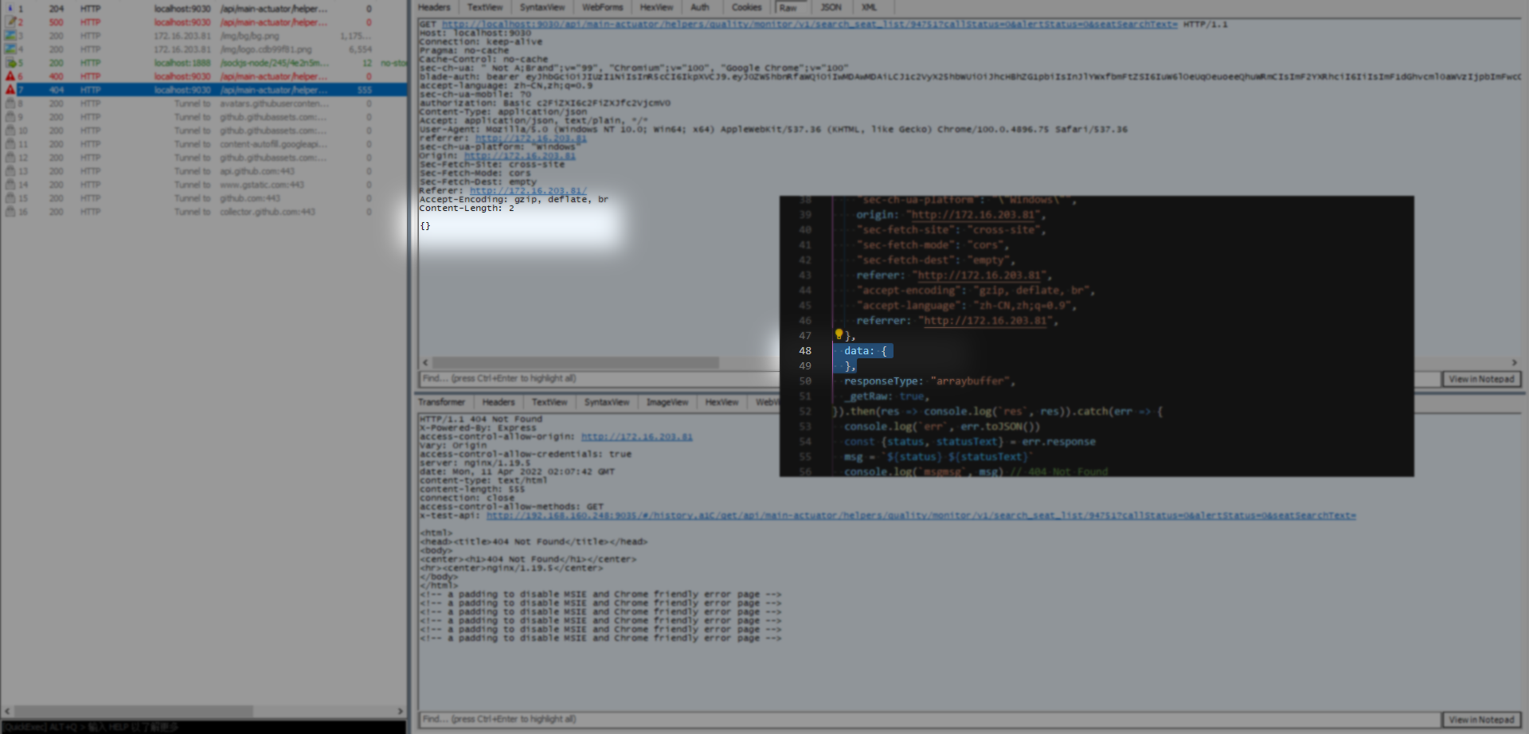Select the XML inspector tab
The height and width of the screenshot is (734, 1529).
869,7
